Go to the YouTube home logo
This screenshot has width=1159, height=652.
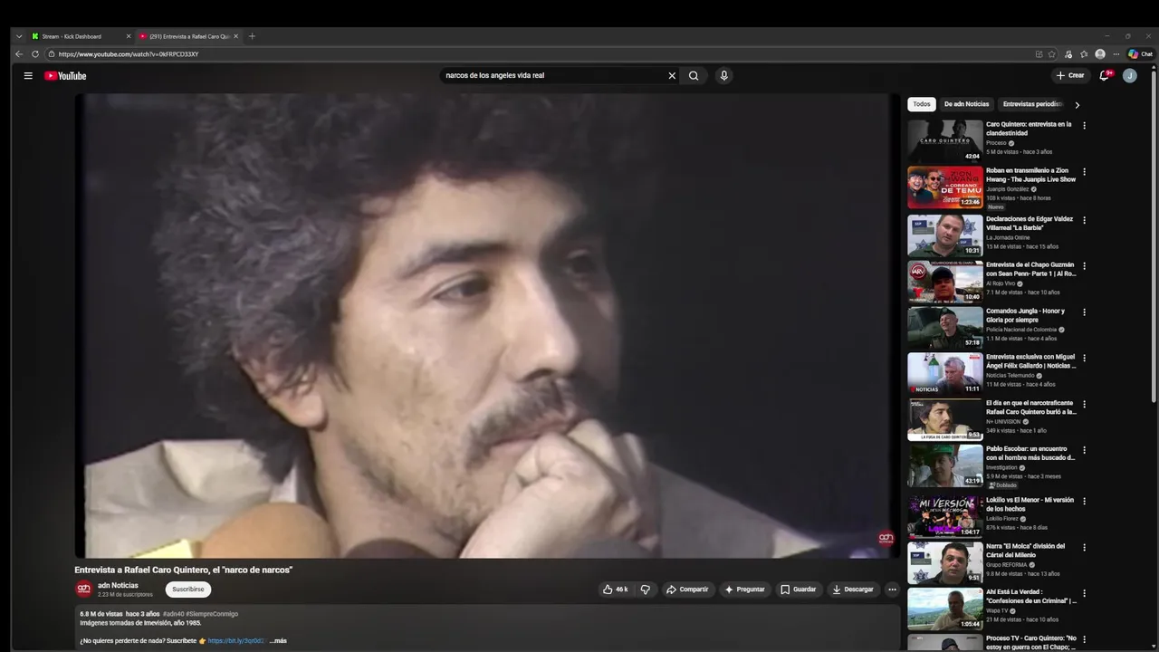coord(65,76)
